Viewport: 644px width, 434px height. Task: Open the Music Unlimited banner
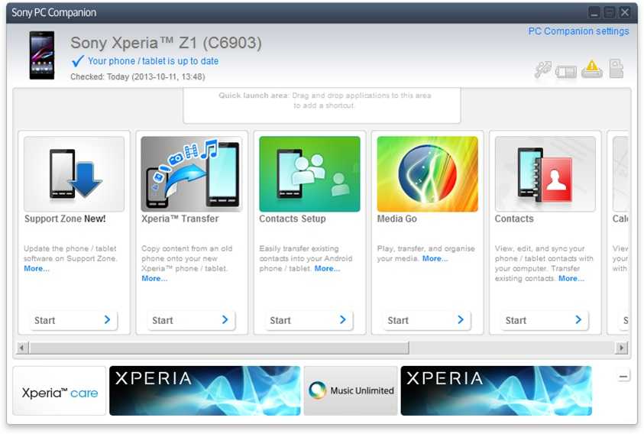click(351, 391)
